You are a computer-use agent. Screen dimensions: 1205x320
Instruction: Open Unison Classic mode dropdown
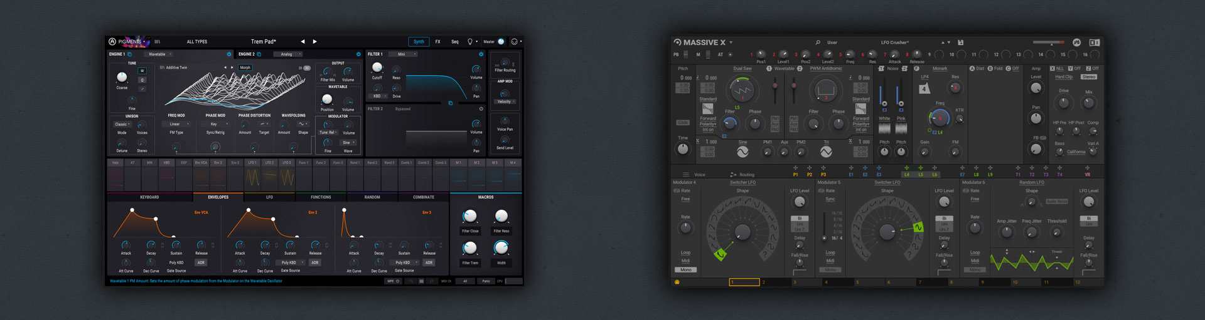tap(122, 124)
